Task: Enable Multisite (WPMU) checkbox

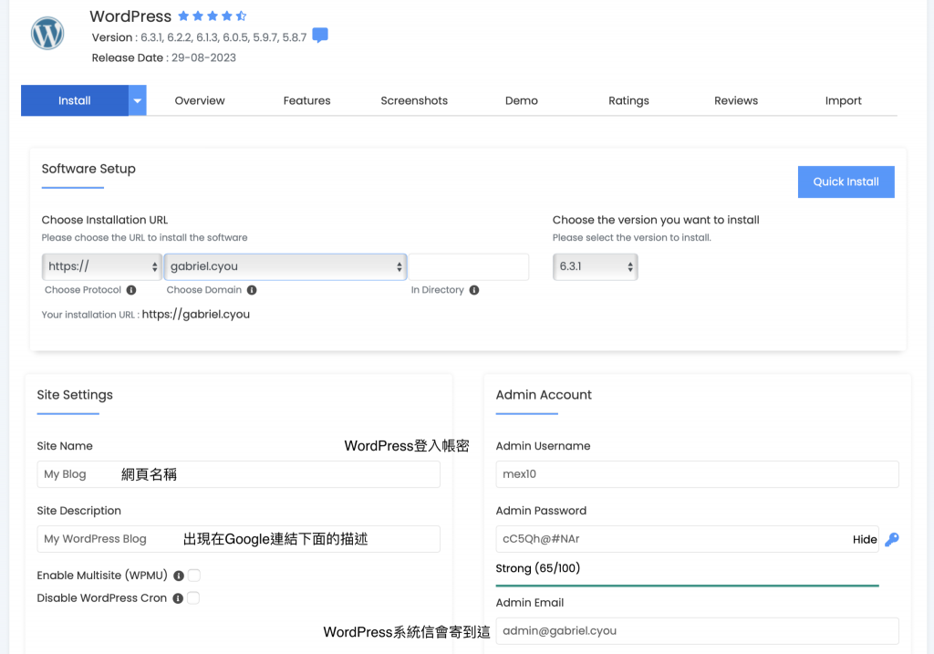Action: click(194, 576)
